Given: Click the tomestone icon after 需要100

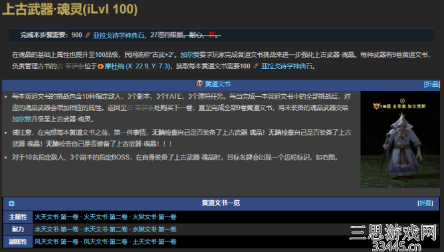Looking at the screenshot, I should click(x=255, y=66).
